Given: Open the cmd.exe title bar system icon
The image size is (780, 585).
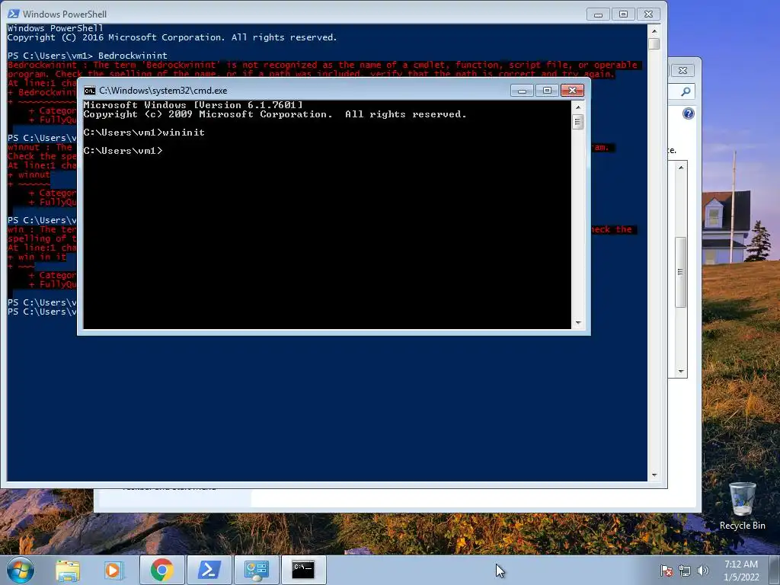Looking at the screenshot, I should click(90, 91).
